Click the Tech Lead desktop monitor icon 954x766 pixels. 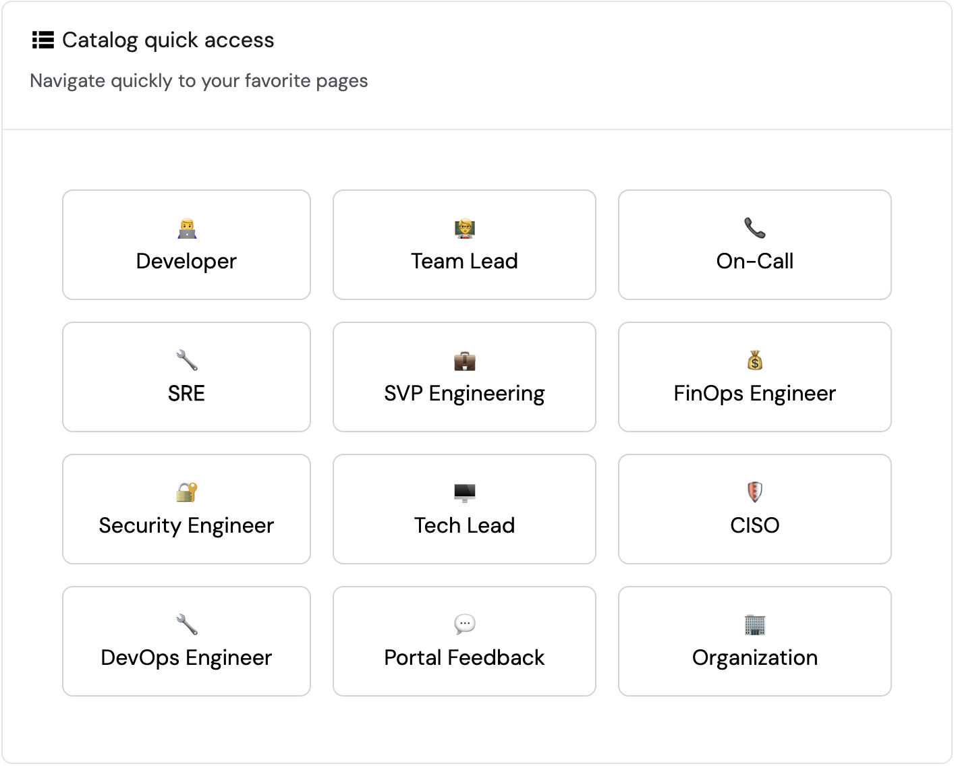[x=464, y=493]
